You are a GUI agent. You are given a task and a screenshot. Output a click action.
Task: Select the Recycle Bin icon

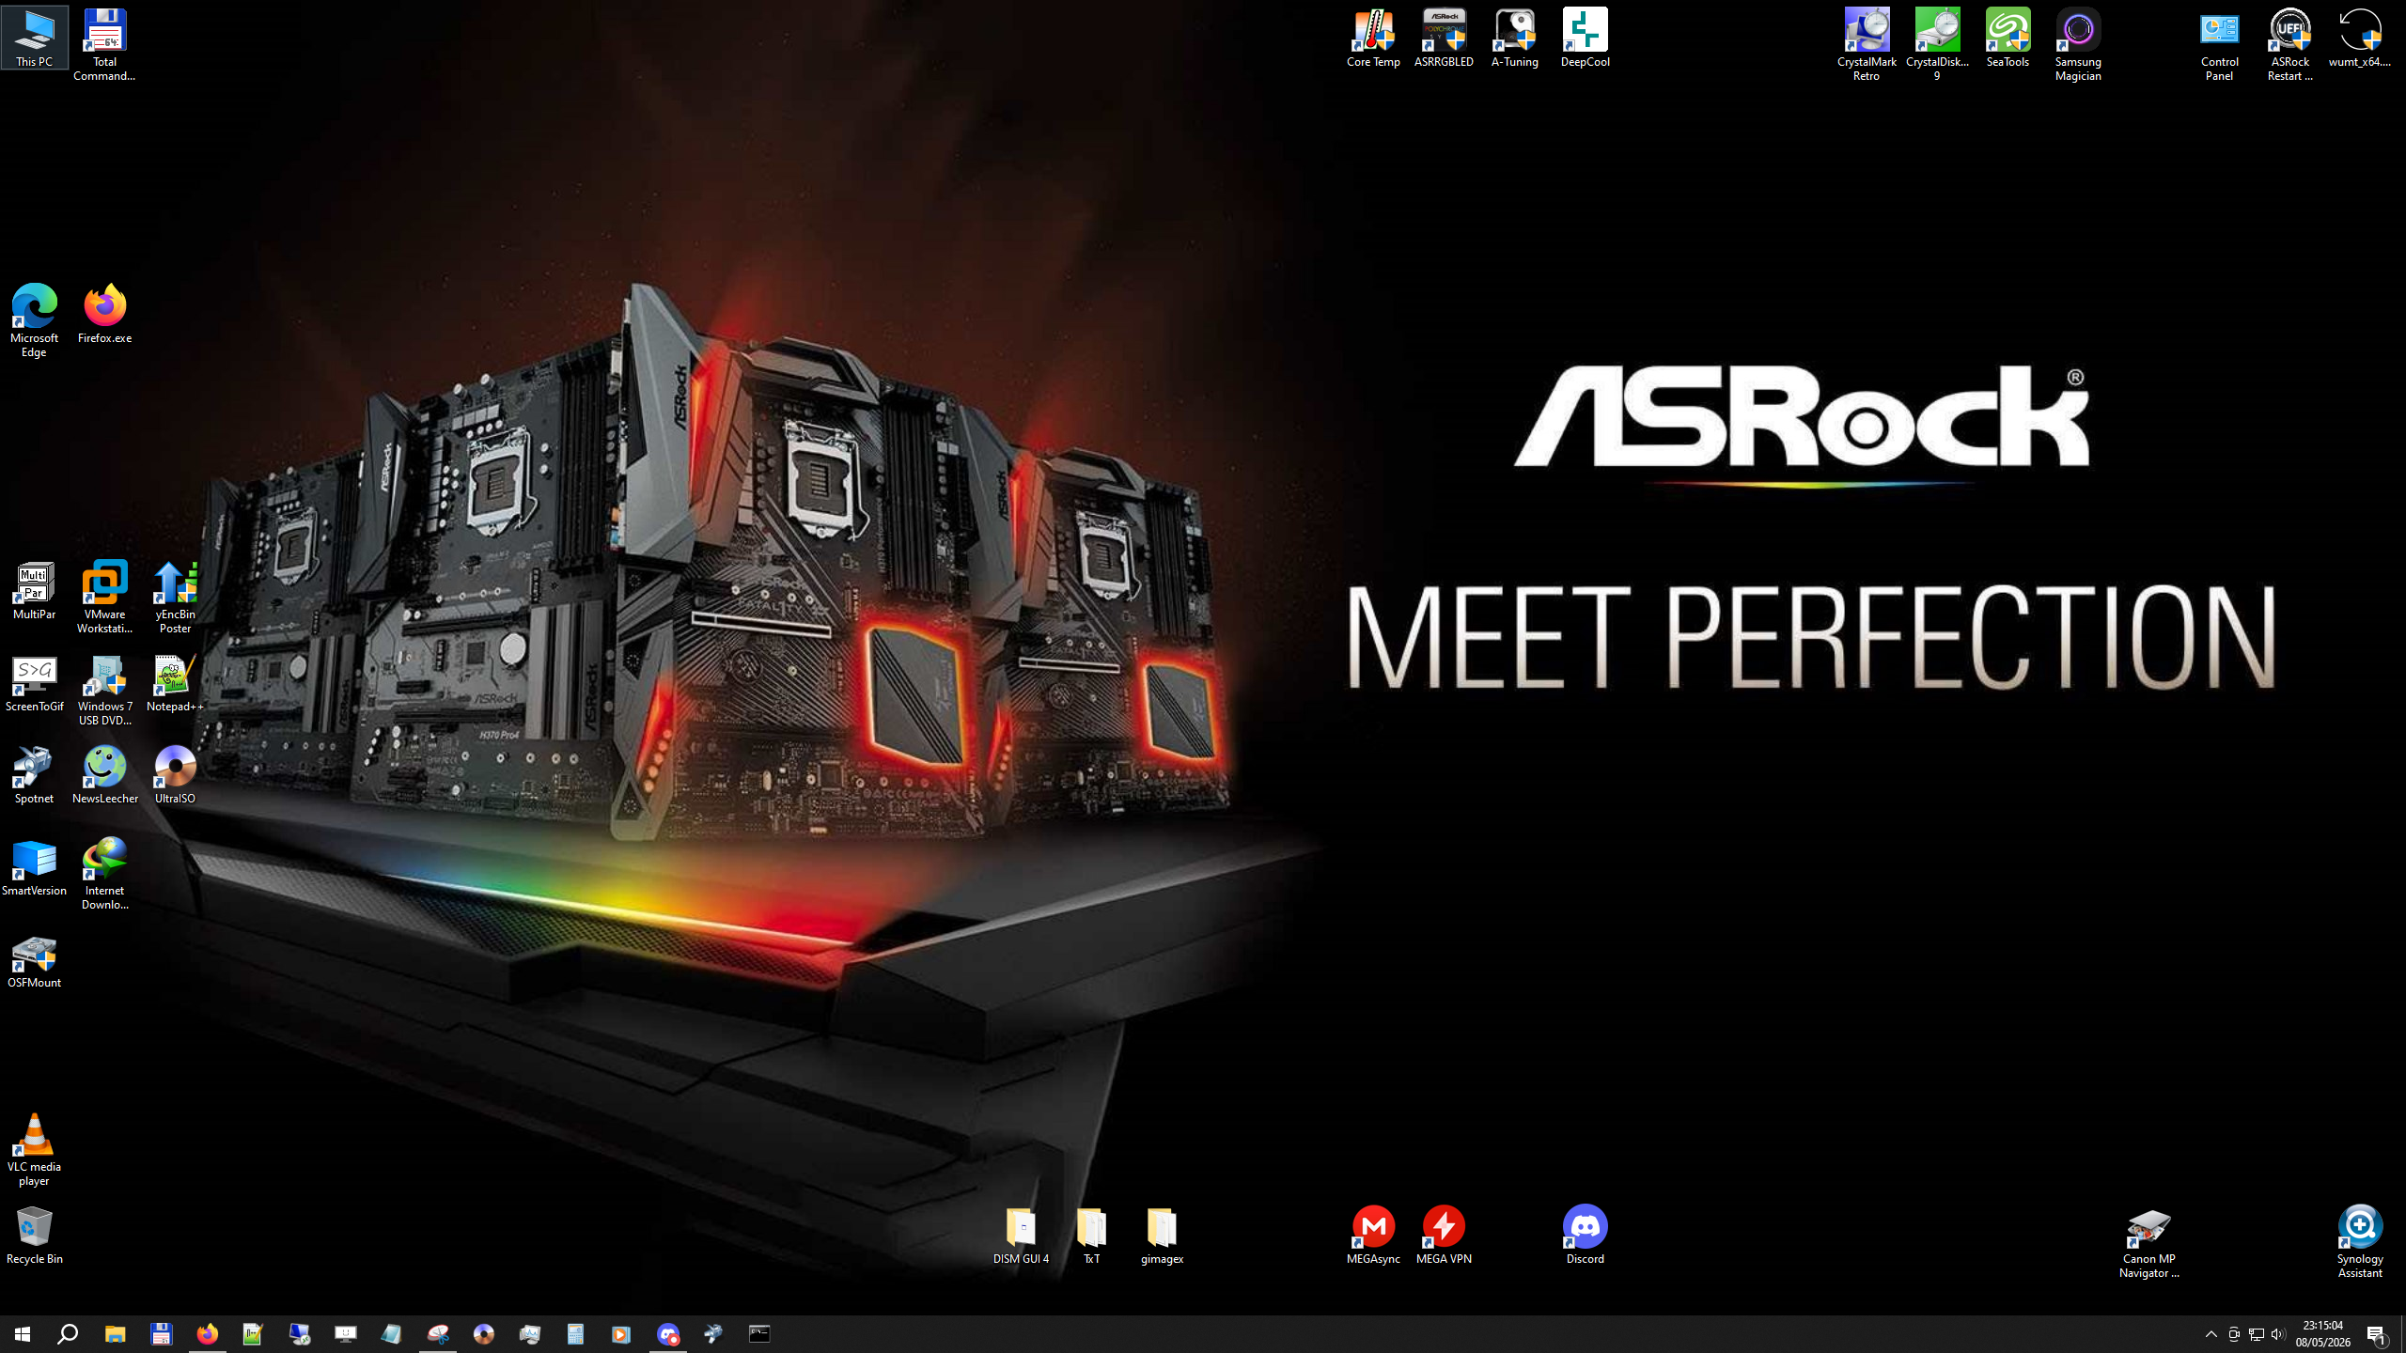point(34,1236)
